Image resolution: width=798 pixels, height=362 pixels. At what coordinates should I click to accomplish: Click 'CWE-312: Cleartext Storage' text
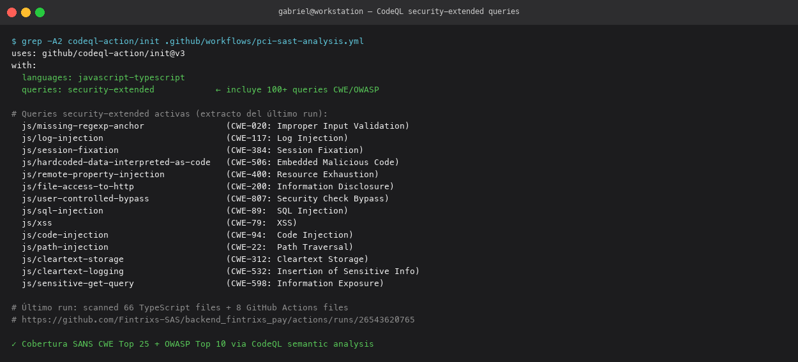297,259
